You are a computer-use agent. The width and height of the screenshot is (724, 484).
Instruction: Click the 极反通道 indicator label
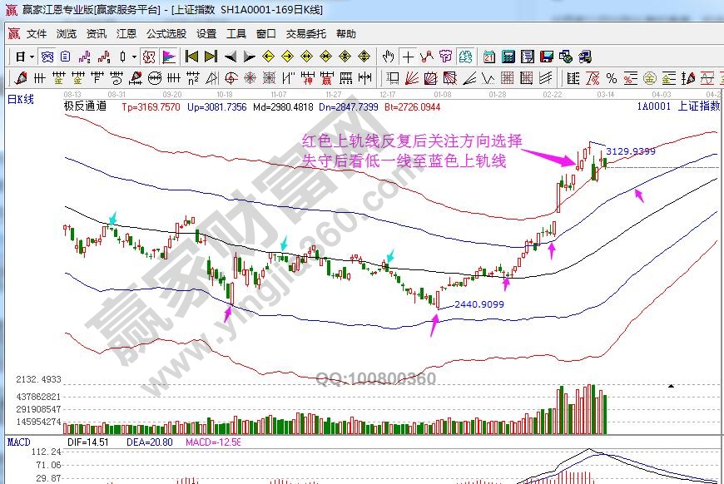[85, 106]
